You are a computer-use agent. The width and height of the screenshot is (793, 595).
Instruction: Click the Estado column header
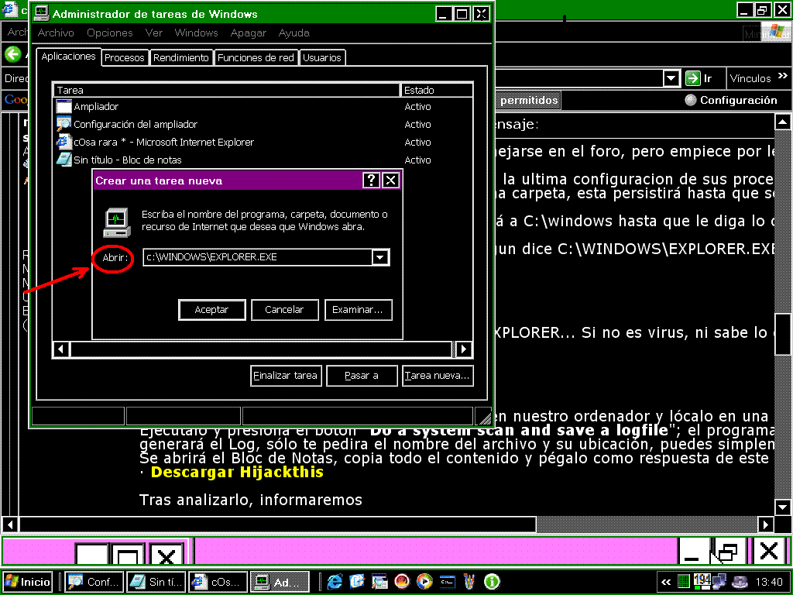[x=437, y=90]
